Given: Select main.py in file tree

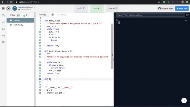Looking at the screenshot, I should 20,21.
